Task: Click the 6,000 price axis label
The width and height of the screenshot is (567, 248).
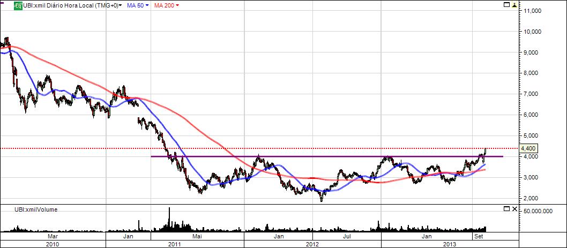Action: point(532,115)
